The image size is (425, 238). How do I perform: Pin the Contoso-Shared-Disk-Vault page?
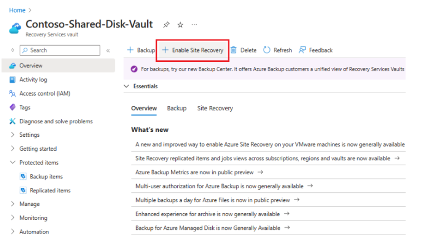(x=166, y=24)
